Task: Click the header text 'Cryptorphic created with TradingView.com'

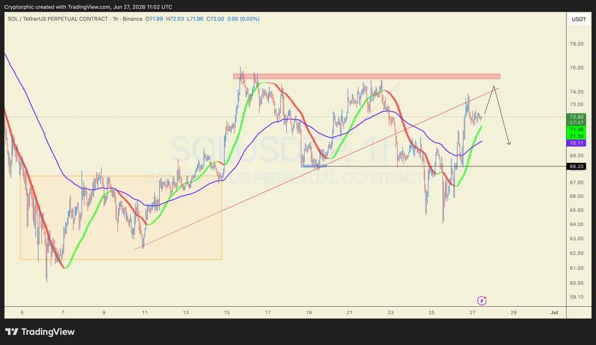Action: (x=57, y=7)
